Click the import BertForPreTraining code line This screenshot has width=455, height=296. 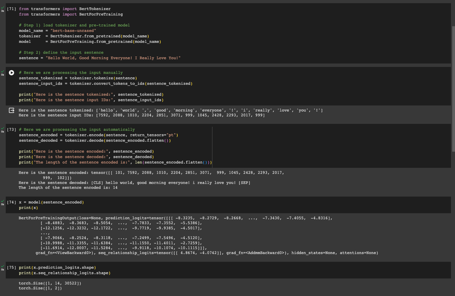coord(71,14)
